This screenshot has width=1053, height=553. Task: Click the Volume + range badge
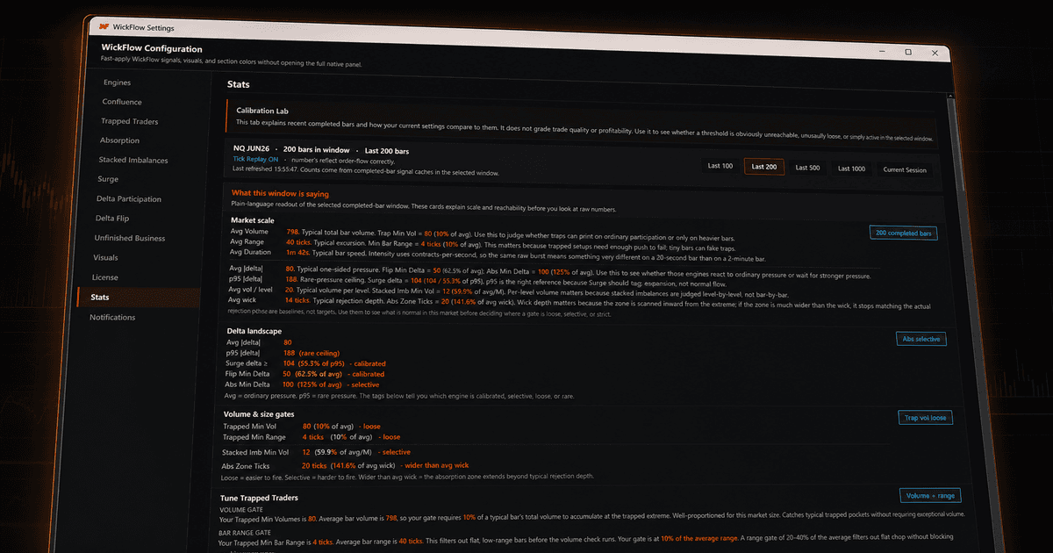click(929, 496)
